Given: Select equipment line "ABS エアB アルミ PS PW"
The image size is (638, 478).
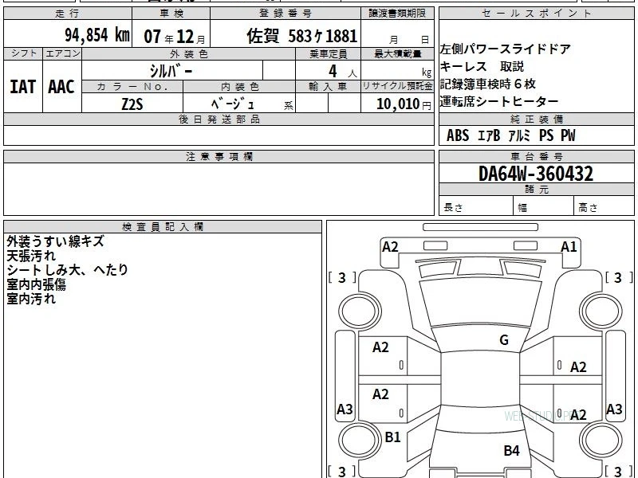Looking at the screenshot, I should click(511, 135).
